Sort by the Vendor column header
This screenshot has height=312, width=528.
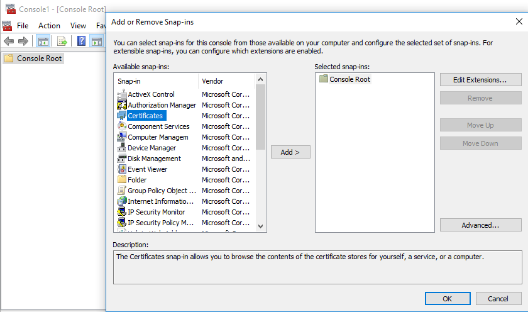click(x=227, y=81)
